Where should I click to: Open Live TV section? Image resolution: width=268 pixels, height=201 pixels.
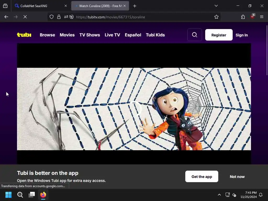112,35
